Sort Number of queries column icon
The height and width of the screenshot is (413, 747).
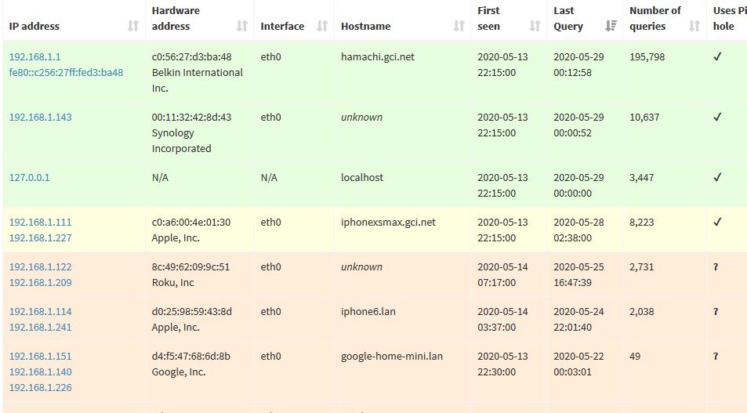694,26
